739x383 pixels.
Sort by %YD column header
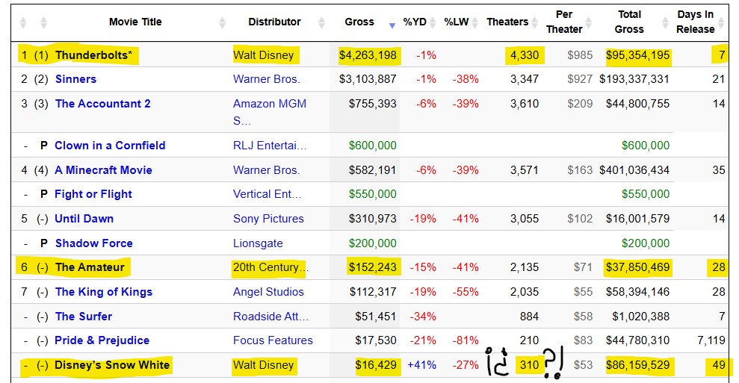click(x=415, y=22)
